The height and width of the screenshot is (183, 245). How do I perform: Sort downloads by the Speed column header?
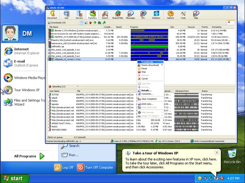pos(119,27)
